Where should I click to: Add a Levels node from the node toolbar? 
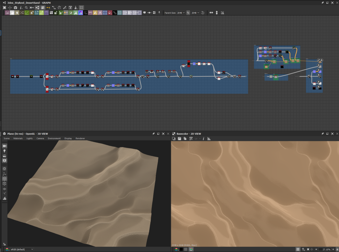[76, 13]
